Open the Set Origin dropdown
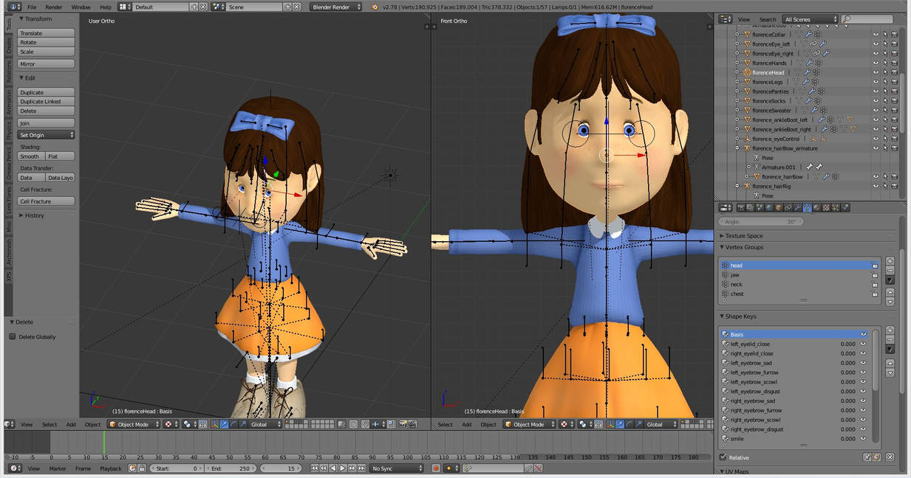This screenshot has height=478, width=911. [46, 135]
